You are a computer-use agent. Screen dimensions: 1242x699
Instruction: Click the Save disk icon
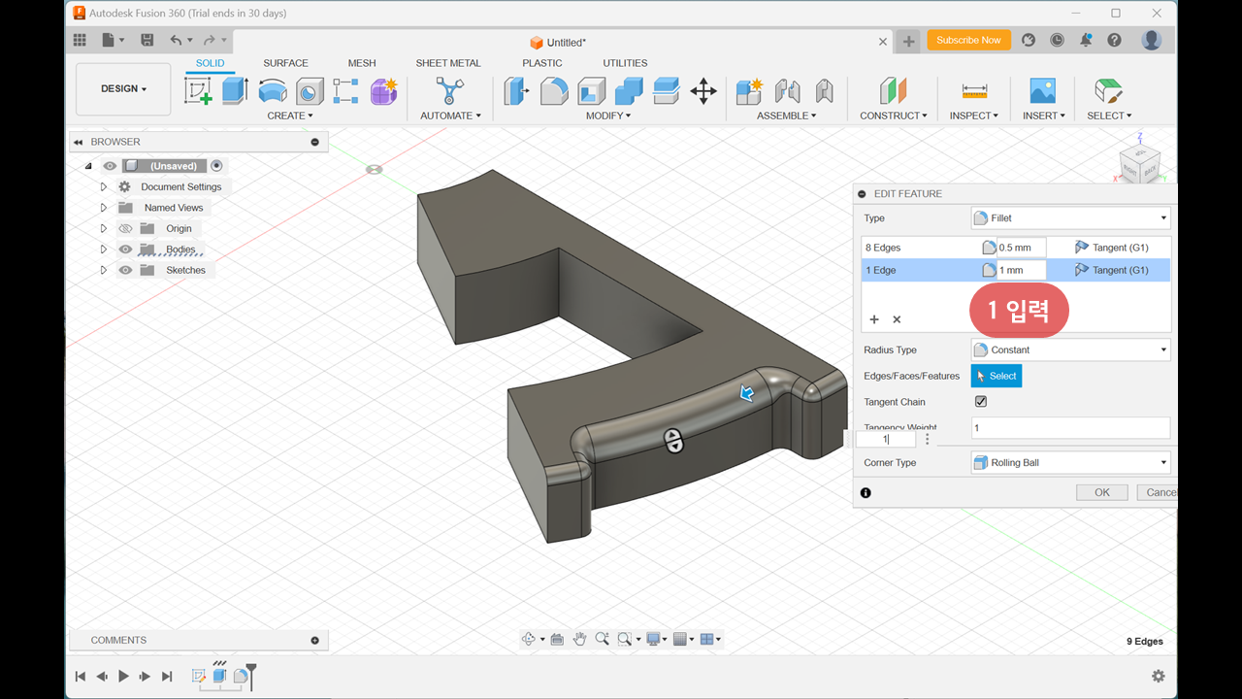pyautogui.click(x=147, y=40)
